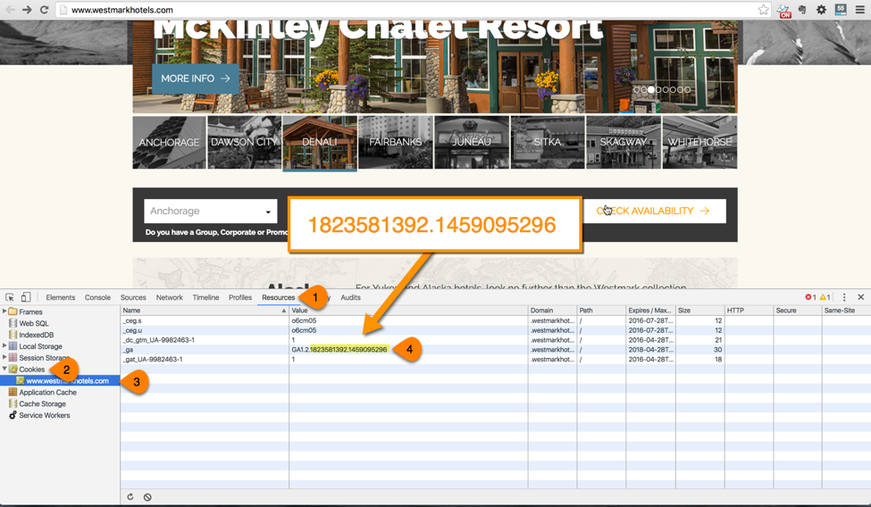Switch to the Timeline tab
Screen dimensions: 871x507
pyautogui.click(x=205, y=297)
